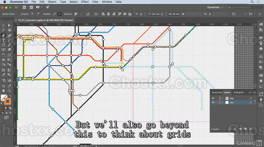264x147 pixels.
Task: Open the Swatches panel in right dock
Action: pyautogui.click(x=261, y=38)
